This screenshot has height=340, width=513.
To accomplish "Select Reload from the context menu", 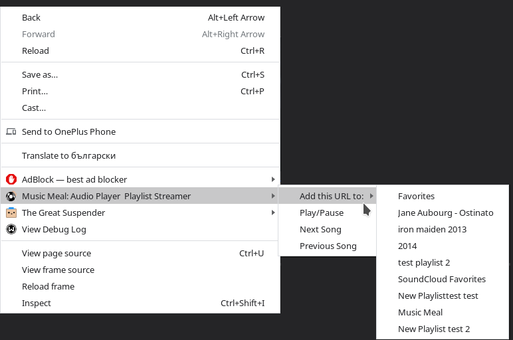I will [140, 50].
